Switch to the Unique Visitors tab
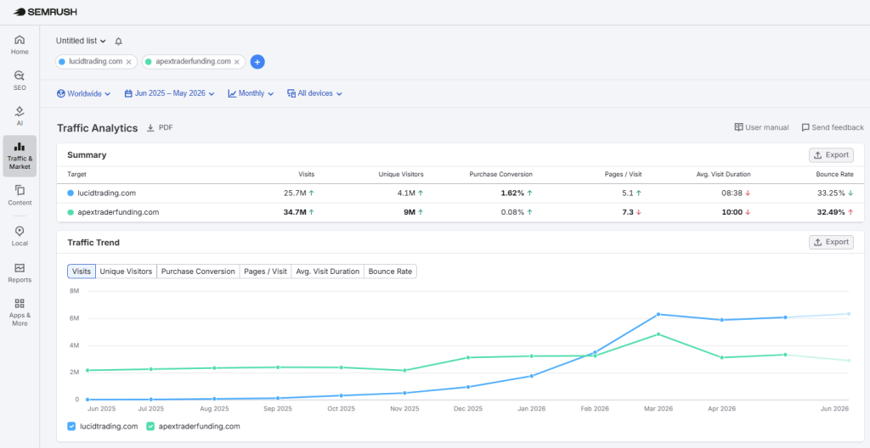The height and width of the screenshot is (448, 870). [126, 272]
